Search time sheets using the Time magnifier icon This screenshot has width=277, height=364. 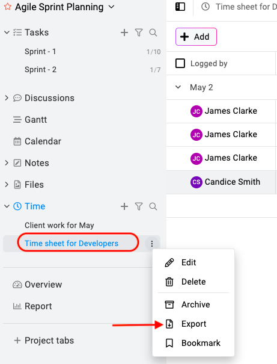click(x=153, y=206)
